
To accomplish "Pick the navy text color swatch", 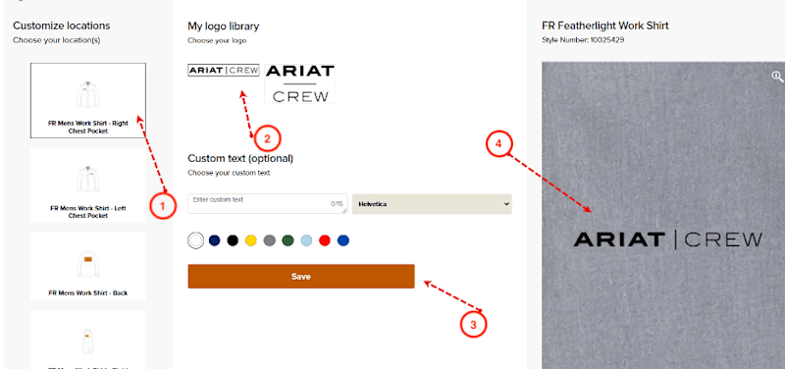I will [x=214, y=240].
